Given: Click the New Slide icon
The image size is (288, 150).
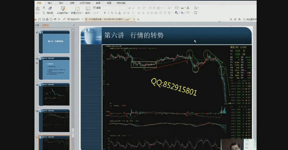Looking at the screenshot, I should tap(77, 8).
